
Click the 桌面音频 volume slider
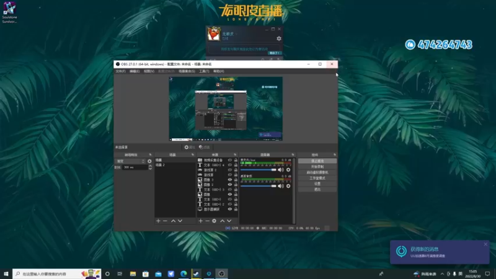click(259, 186)
